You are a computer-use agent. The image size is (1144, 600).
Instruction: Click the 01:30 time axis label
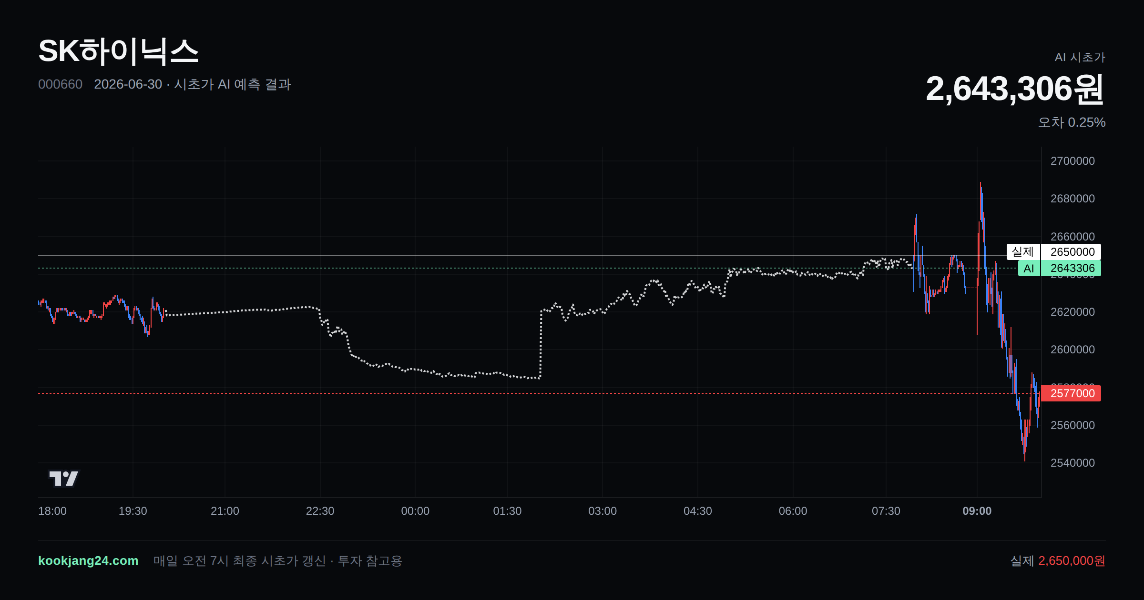[507, 511]
